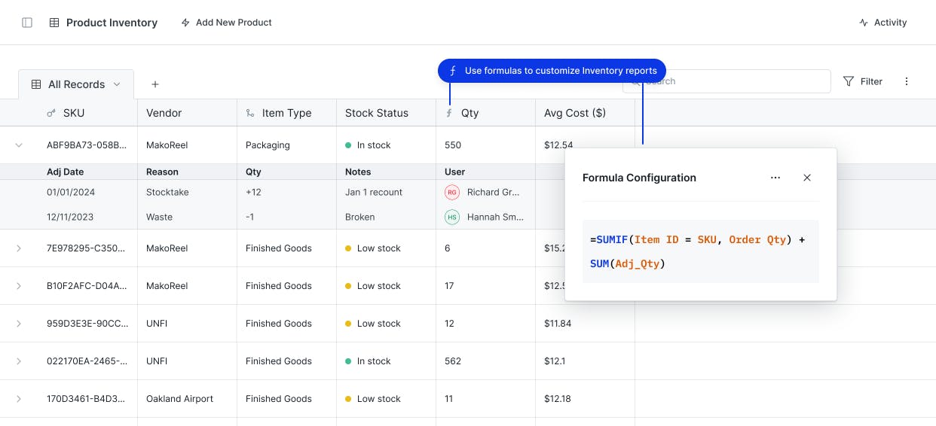Expand the 170D3461 record row
The height and width of the screenshot is (426, 936).
point(19,399)
